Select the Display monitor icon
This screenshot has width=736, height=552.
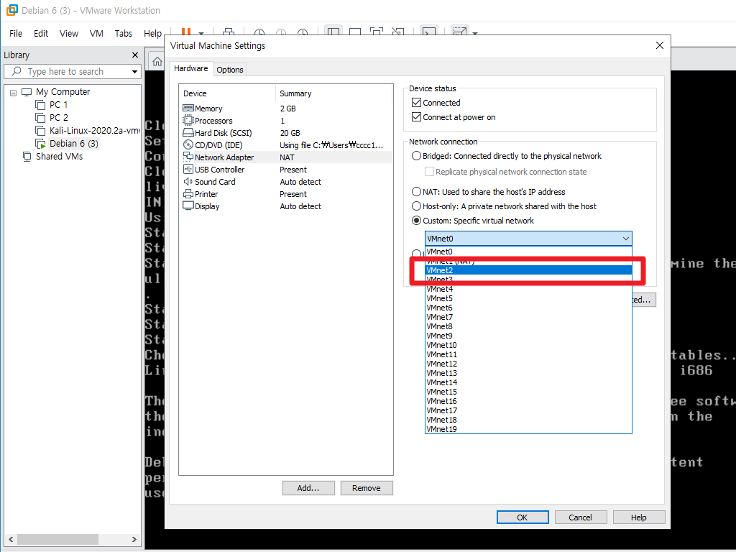pos(188,206)
